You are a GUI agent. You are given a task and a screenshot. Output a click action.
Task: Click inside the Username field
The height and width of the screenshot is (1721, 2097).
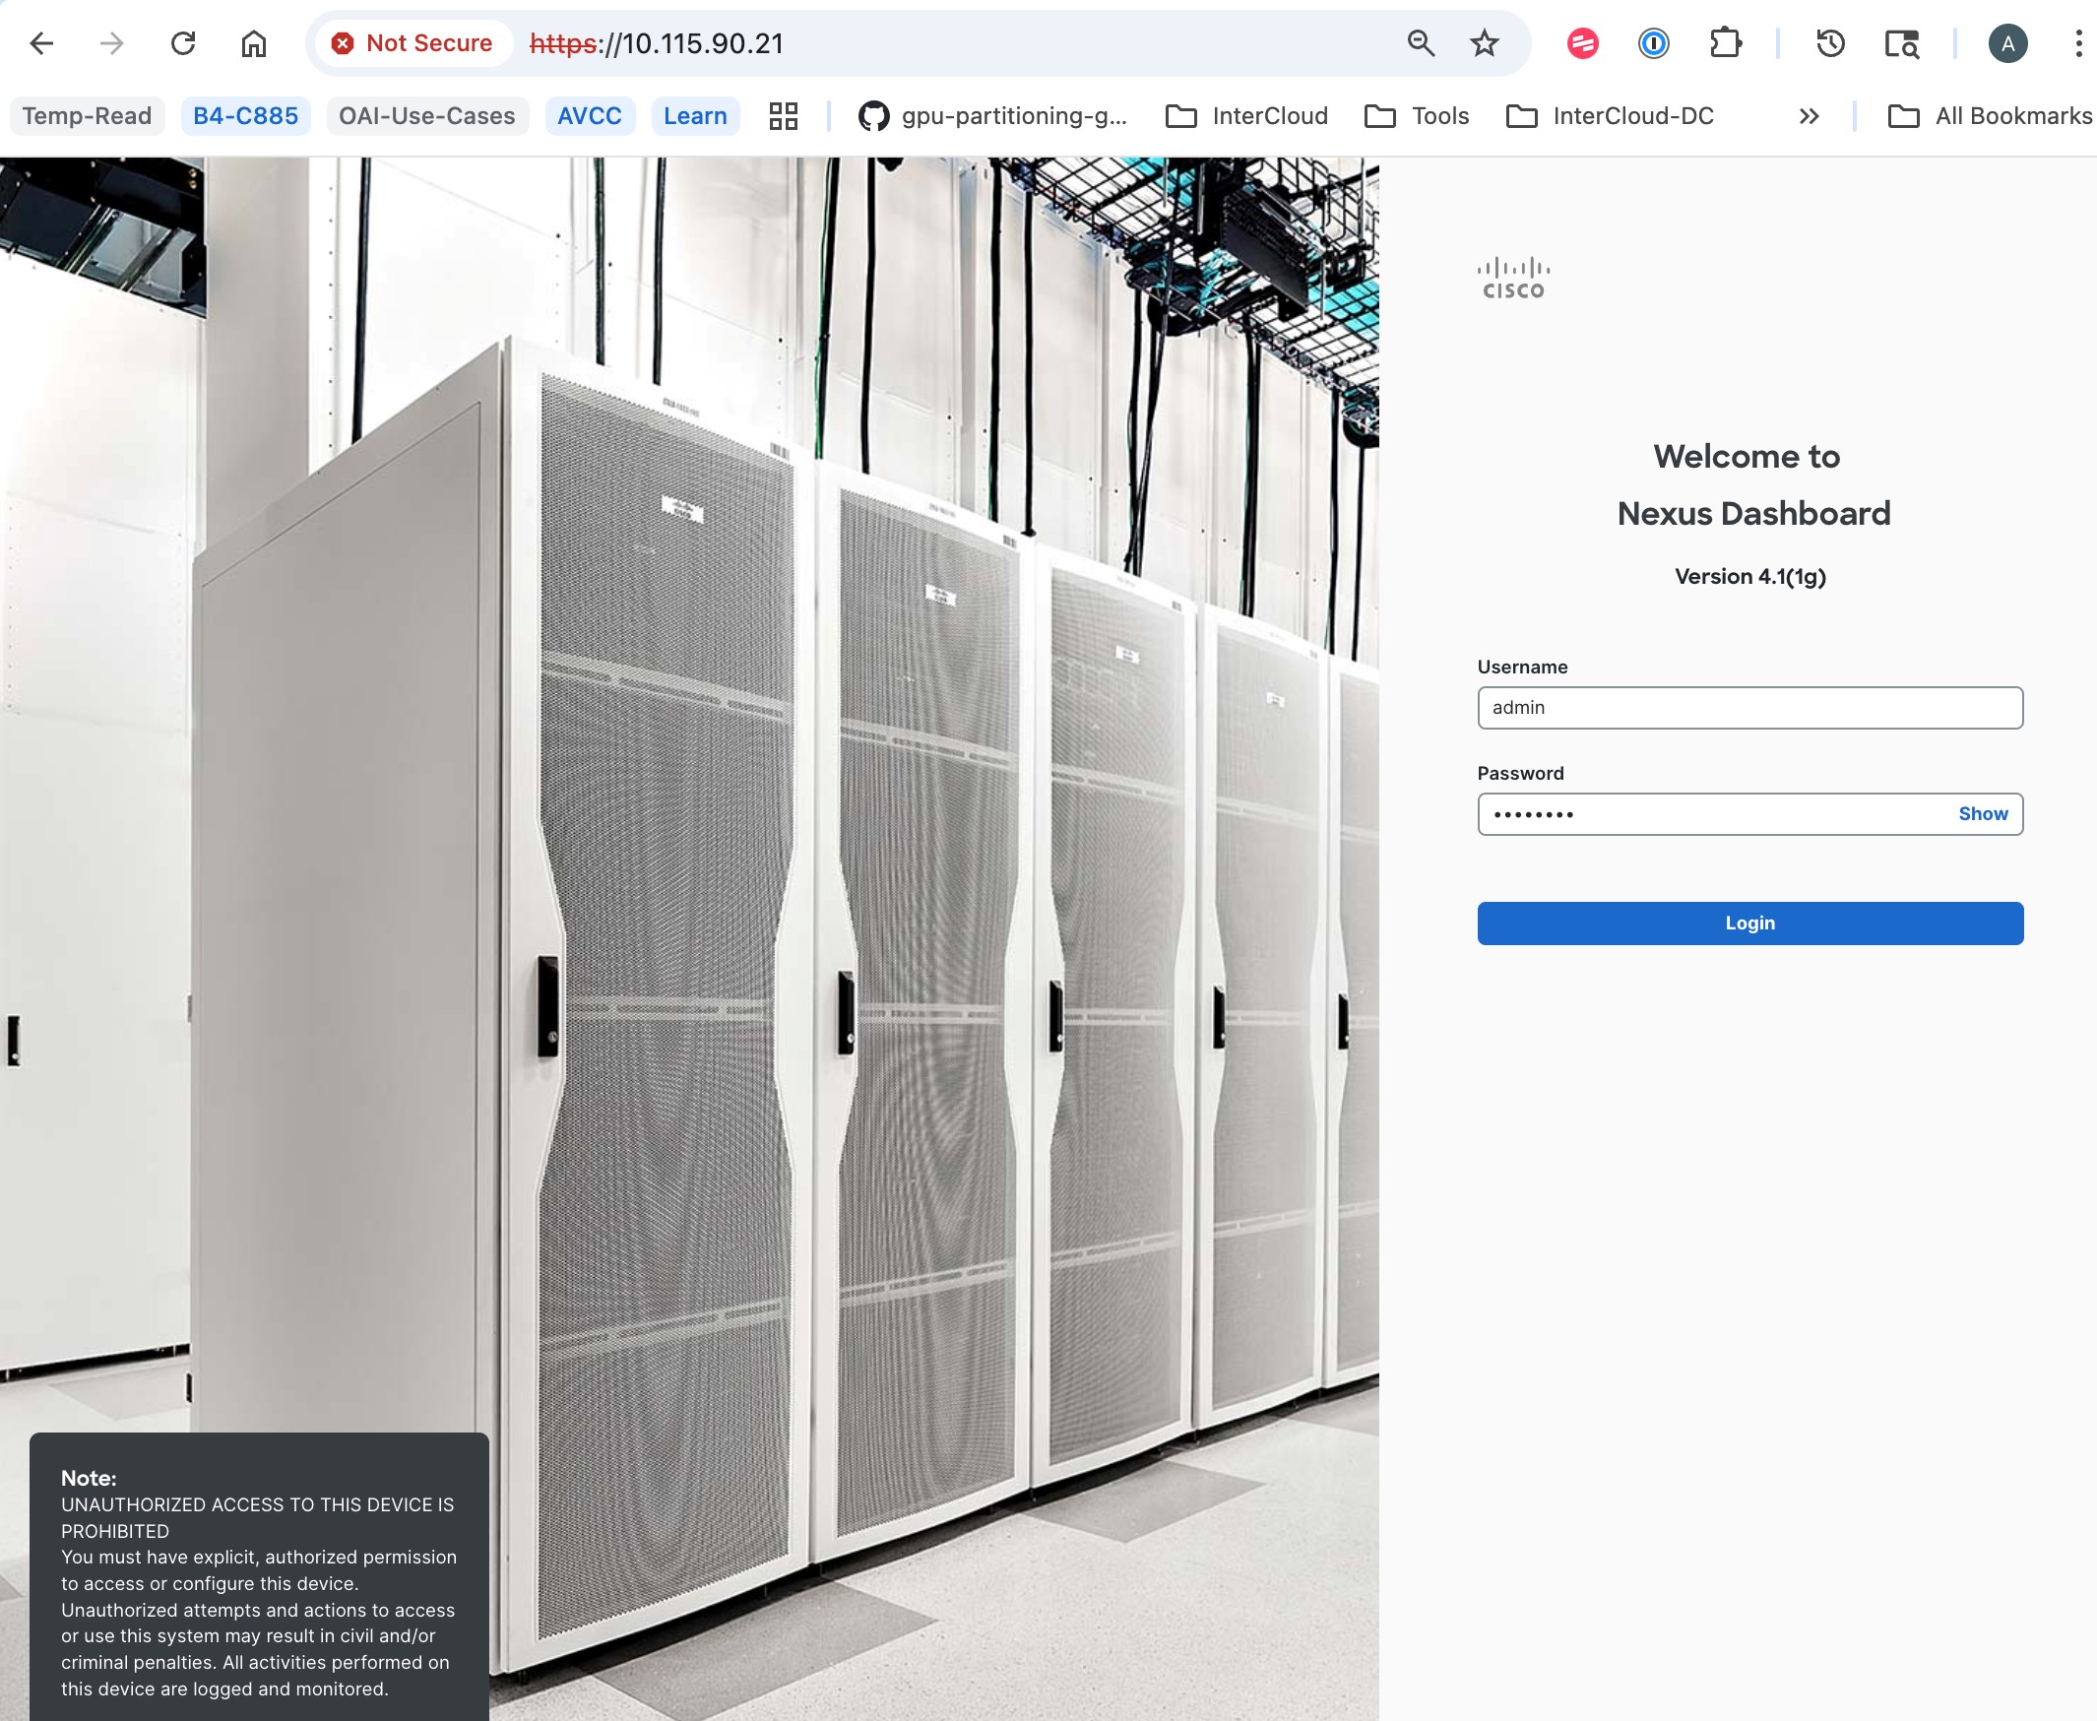click(1749, 708)
